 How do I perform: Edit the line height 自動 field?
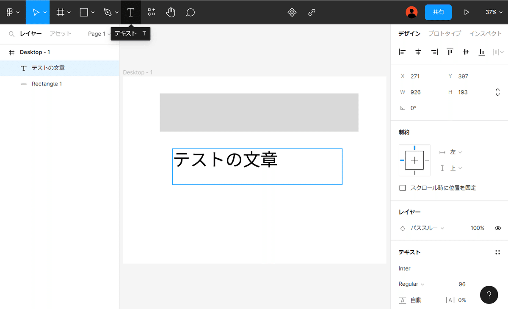tap(416, 300)
